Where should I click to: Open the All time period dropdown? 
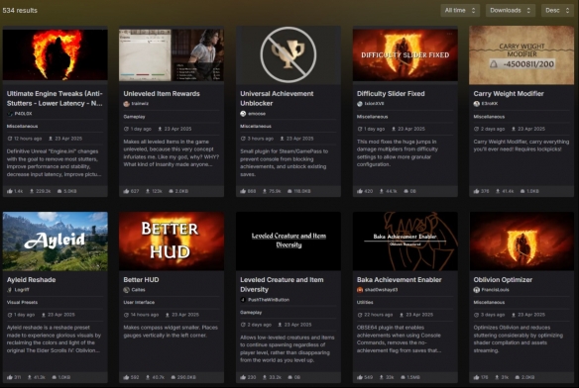460,10
